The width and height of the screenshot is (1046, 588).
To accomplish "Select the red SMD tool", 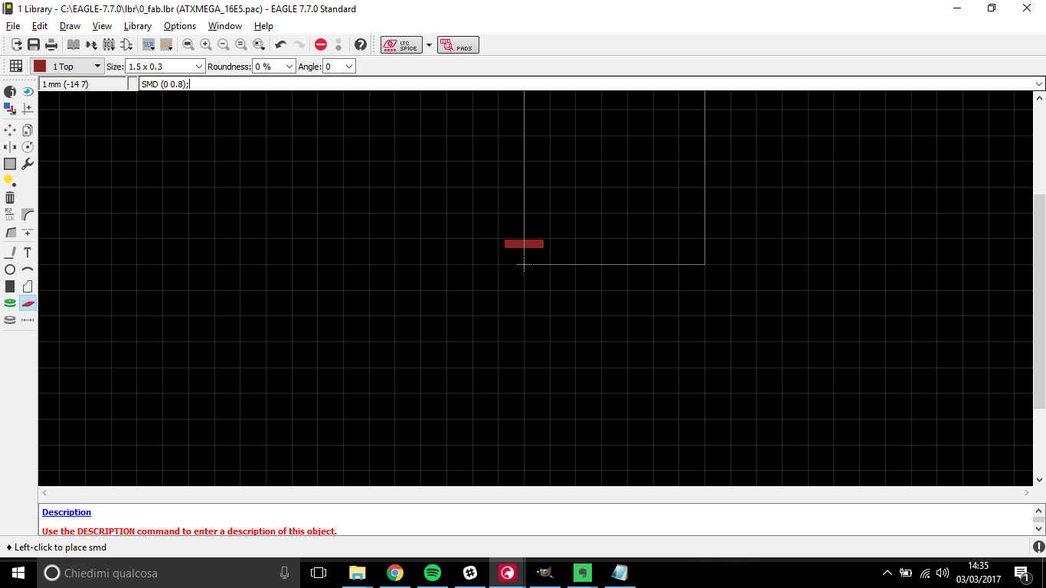I will [x=28, y=303].
